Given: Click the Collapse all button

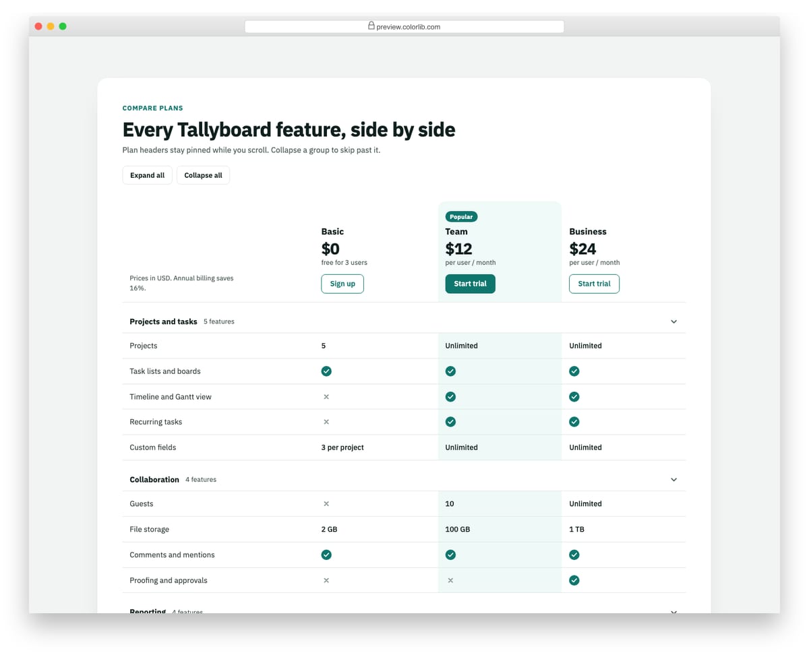Looking at the screenshot, I should tap(203, 175).
